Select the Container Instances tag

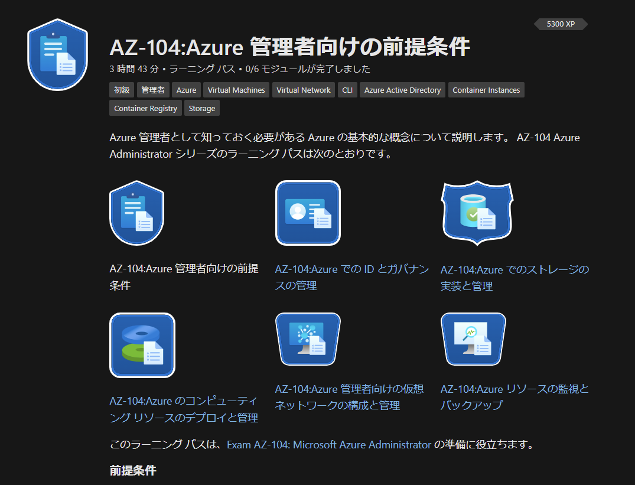486,90
